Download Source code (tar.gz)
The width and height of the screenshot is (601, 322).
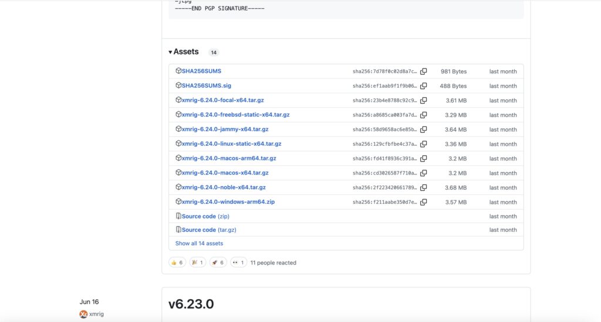click(x=209, y=230)
